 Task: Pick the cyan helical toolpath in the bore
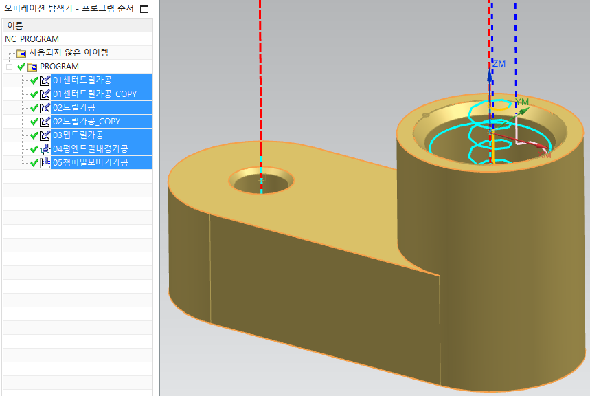(x=489, y=132)
